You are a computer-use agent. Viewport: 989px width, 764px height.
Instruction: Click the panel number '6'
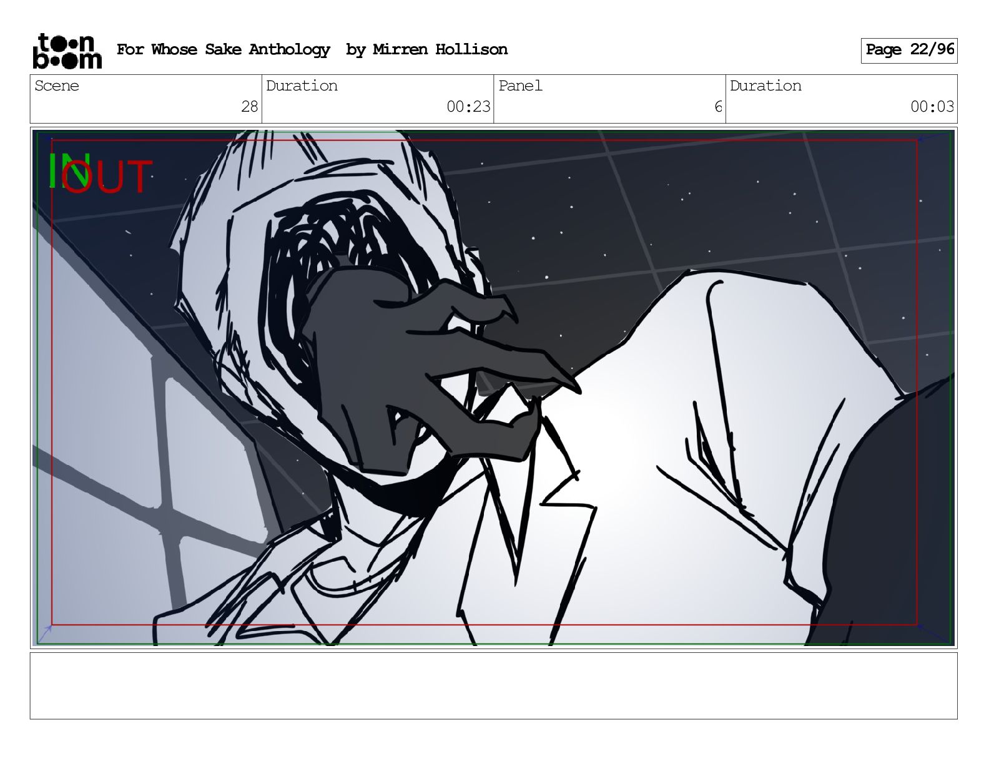coord(718,107)
